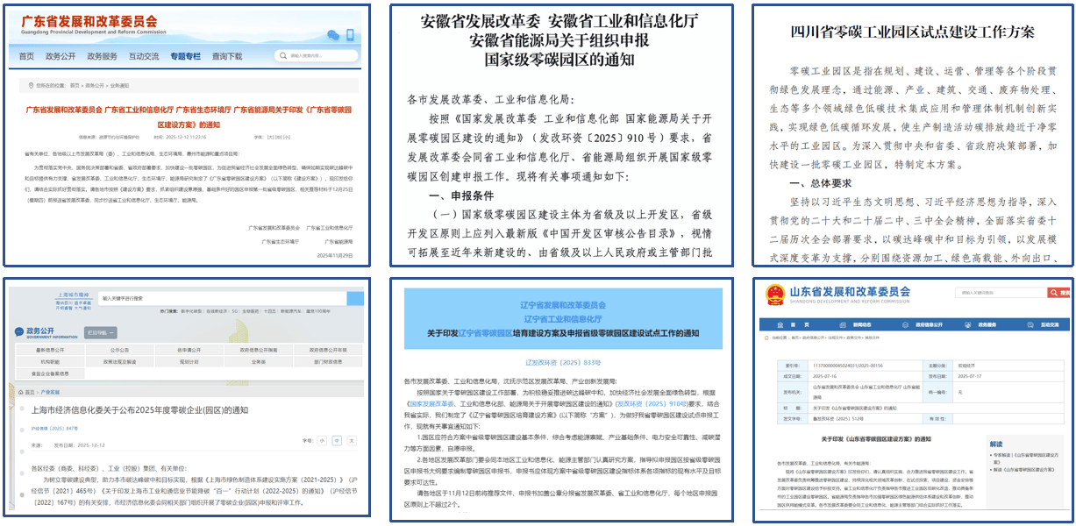This screenshot has height=526, width=1076.
Task: Open the 查询下载 tab on the Guangdong page
Action: click(x=226, y=57)
